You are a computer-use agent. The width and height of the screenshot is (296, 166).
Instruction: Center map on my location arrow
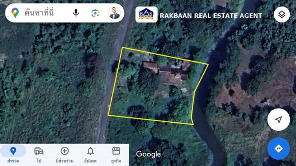[279, 120]
